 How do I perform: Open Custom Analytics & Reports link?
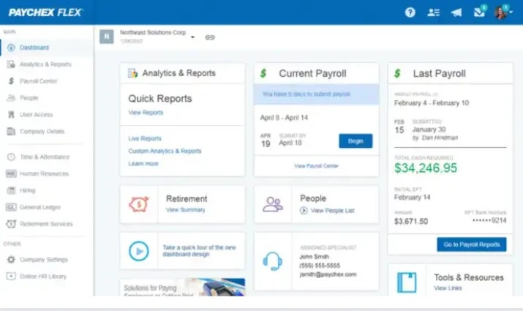click(165, 151)
